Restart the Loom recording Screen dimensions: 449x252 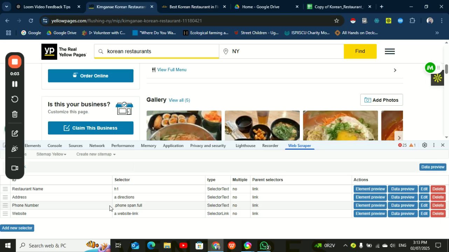[x=15, y=99]
